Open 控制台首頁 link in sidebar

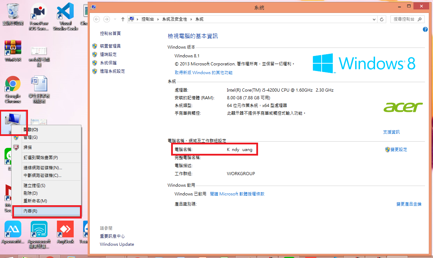coord(110,34)
